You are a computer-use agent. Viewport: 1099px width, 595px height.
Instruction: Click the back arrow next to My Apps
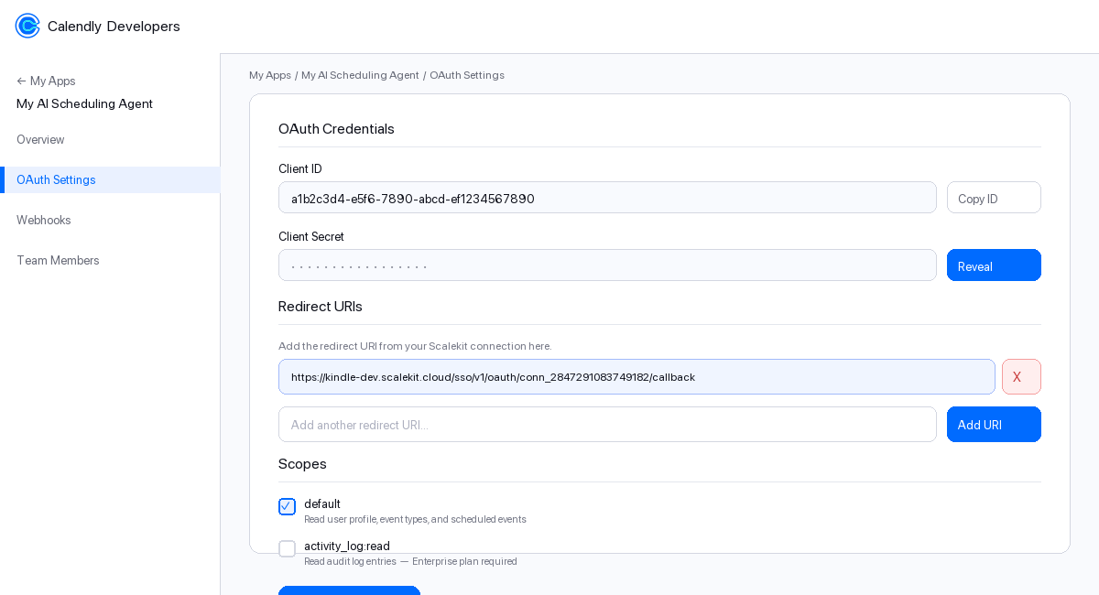click(22, 81)
